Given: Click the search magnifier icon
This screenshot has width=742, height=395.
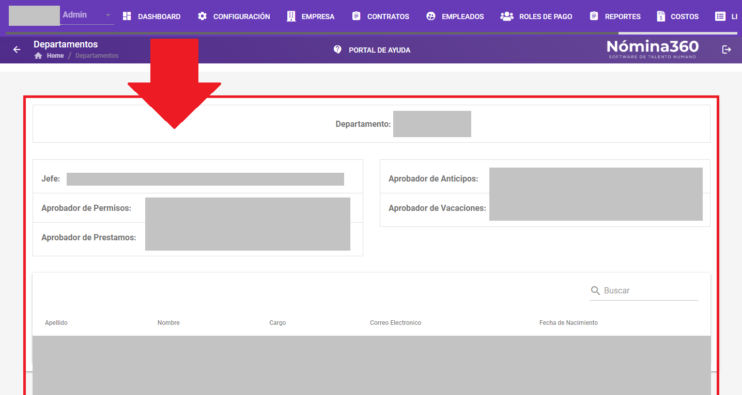Looking at the screenshot, I should tap(595, 291).
